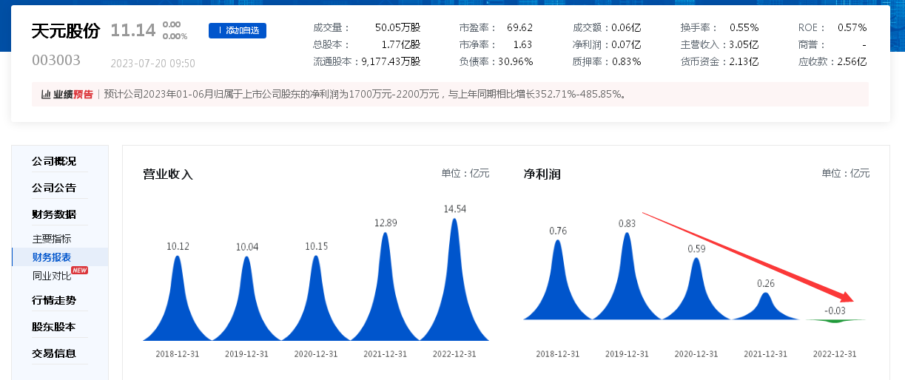This screenshot has width=905, height=380.
Task: Click the timestamp 2023-07-20 09:50
Action: click(x=152, y=64)
